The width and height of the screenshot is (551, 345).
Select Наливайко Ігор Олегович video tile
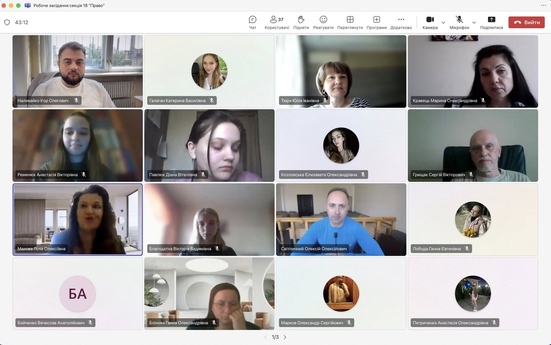(x=77, y=71)
